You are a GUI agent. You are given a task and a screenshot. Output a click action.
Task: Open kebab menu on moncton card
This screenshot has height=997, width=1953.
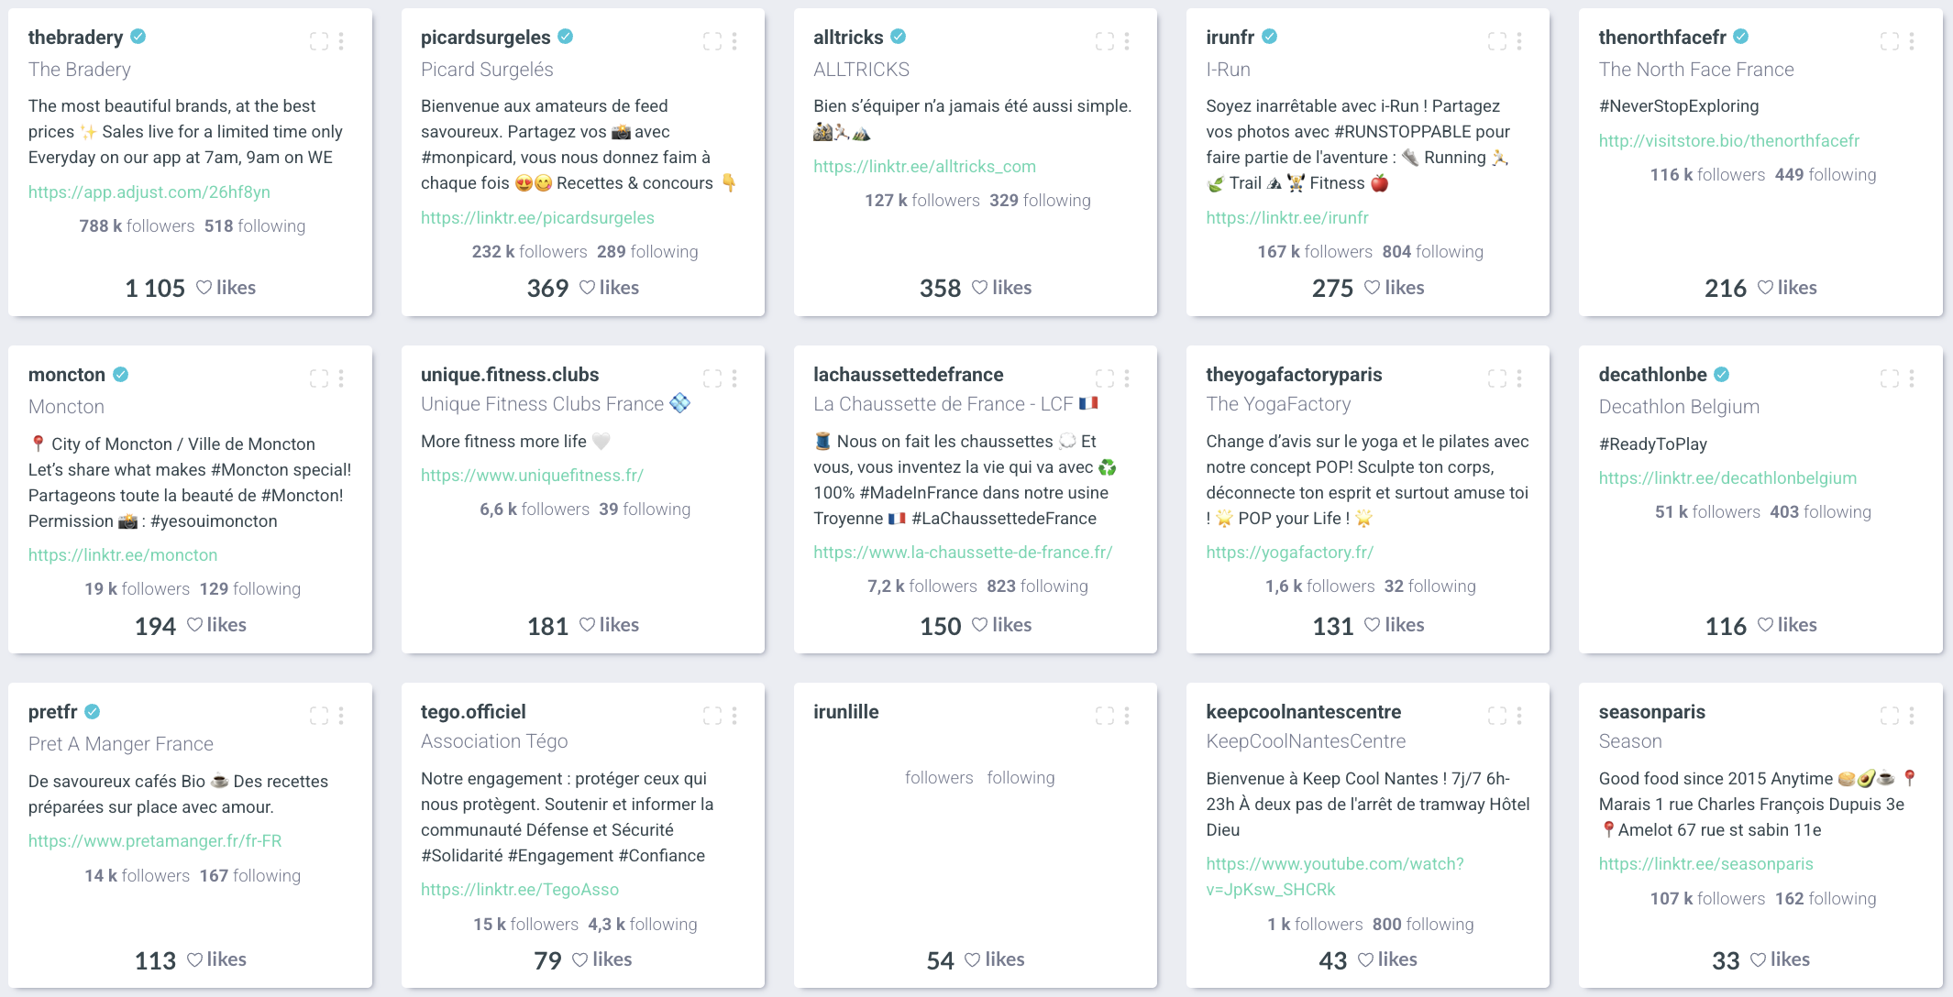coord(341,378)
